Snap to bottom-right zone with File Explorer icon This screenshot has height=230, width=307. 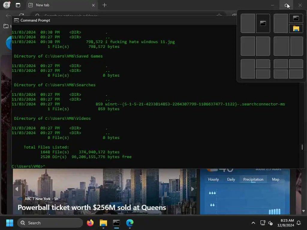pyautogui.click(x=296, y=28)
